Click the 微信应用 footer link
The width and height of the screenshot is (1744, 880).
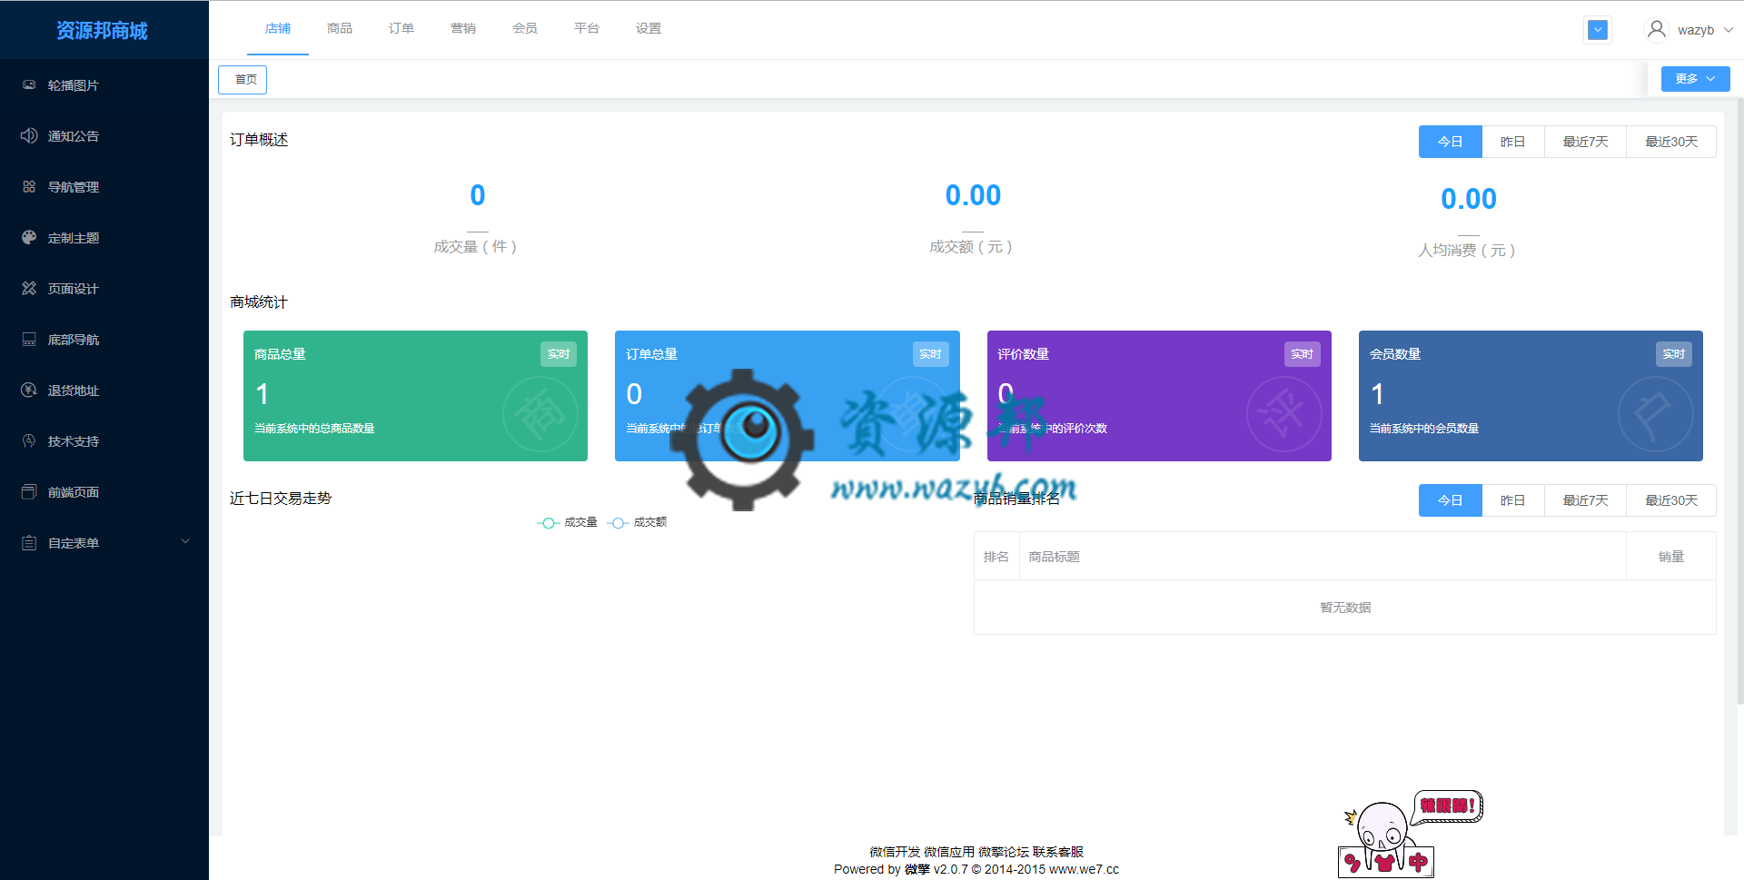(949, 852)
